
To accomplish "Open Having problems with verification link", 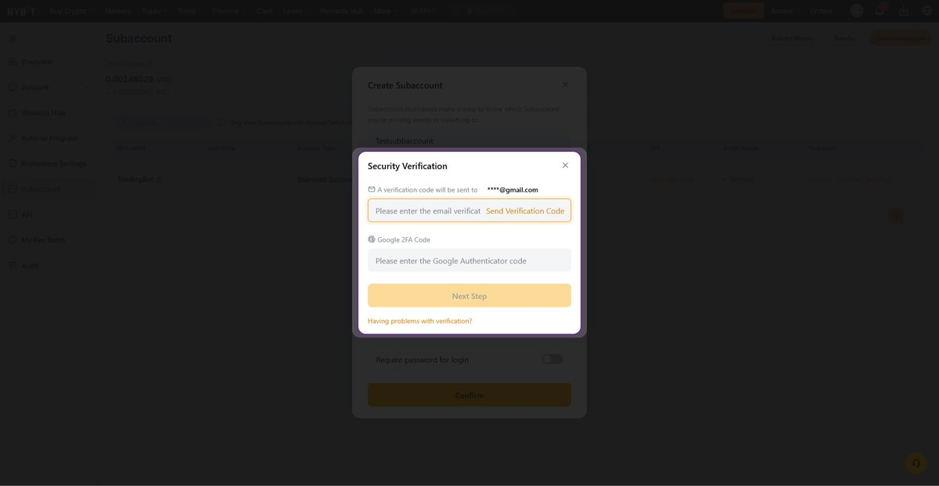I will 419,321.
